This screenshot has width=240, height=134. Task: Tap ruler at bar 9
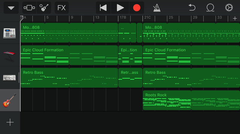coord(72,18)
